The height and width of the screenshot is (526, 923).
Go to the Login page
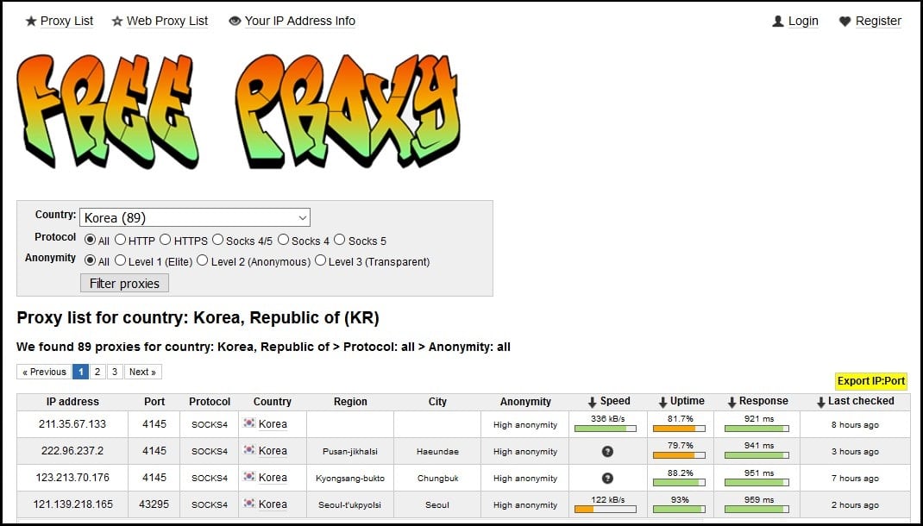click(803, 22)
